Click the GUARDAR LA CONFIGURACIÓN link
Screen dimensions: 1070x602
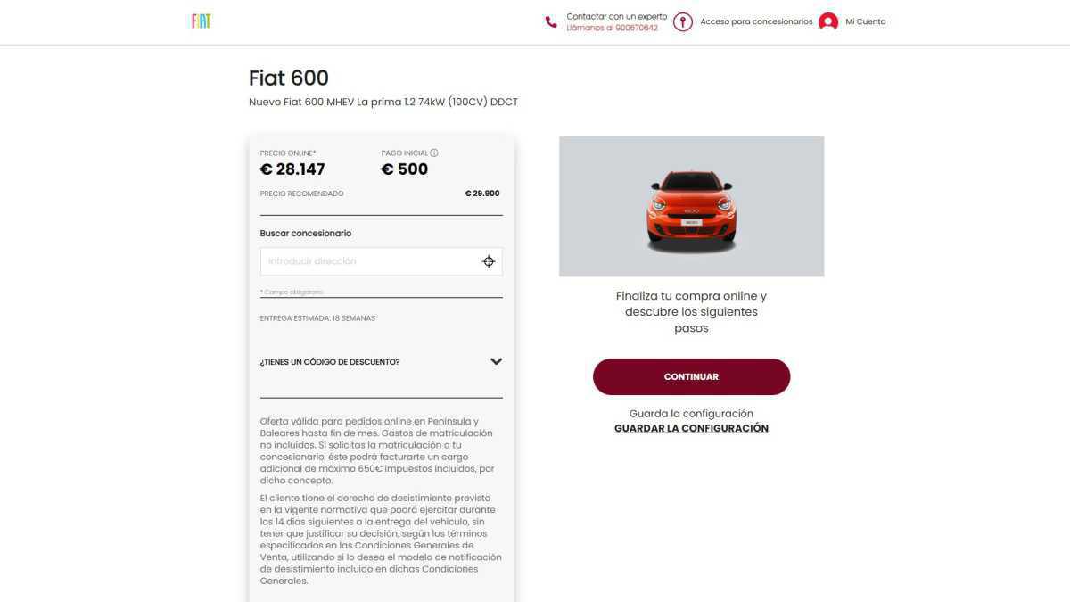(691, 427)
